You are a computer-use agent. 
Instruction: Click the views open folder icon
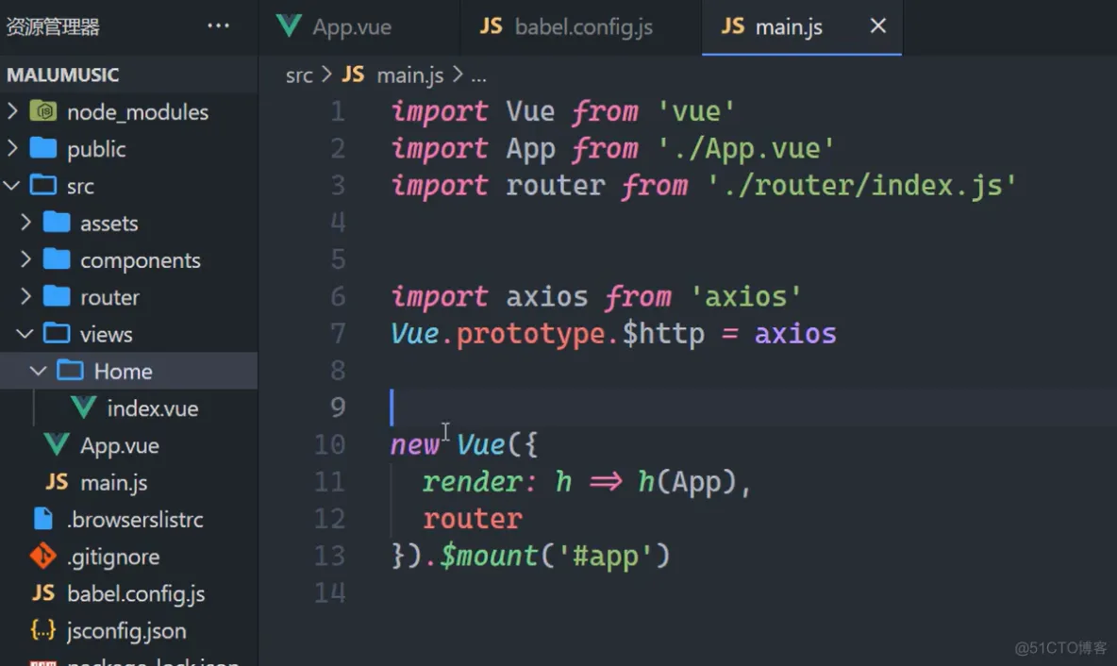tap(57, 333)
